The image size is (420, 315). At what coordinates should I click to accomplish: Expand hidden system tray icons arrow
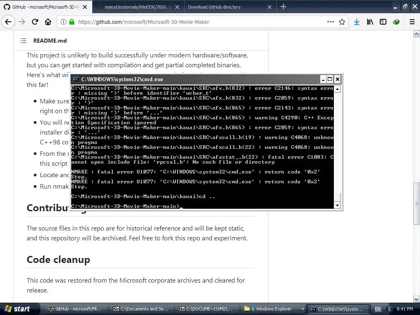pyautogui.click(x=390, y=309)
